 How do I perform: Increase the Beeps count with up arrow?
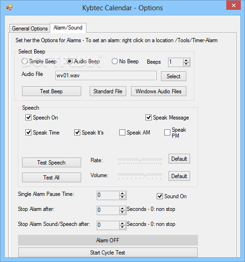point(186,60)
